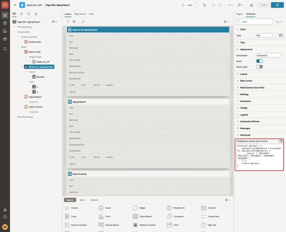This screenshot has width=286, height=232.
Task: Open the DE user avatar menu
Action: click(x=5, y=227)
